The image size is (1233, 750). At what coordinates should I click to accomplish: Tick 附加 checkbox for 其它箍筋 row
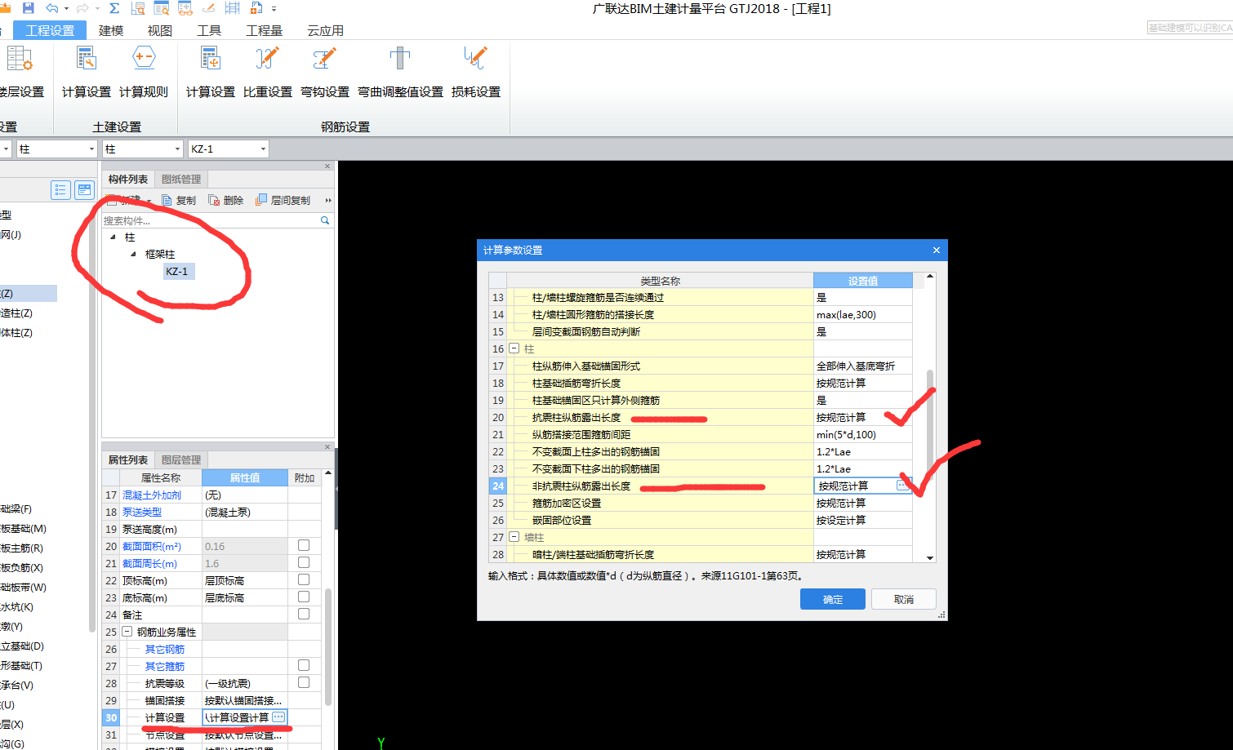[x=304, y=665]
